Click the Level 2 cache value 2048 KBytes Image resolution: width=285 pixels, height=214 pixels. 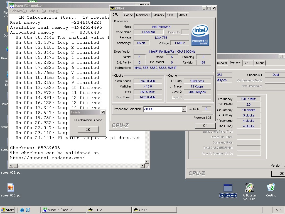pos(197,92)
